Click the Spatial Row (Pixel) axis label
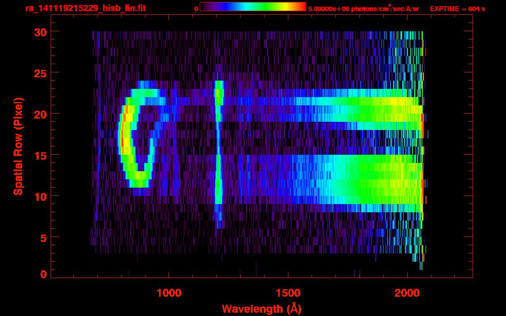This screenshot has height=316, width=506. 18,146
